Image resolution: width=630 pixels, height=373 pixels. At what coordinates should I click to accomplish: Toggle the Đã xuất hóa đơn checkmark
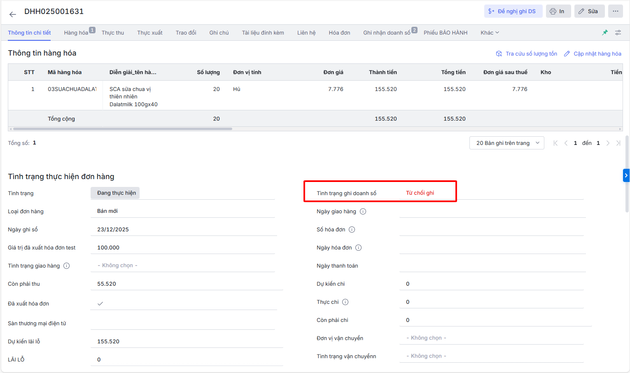point(100,304)
